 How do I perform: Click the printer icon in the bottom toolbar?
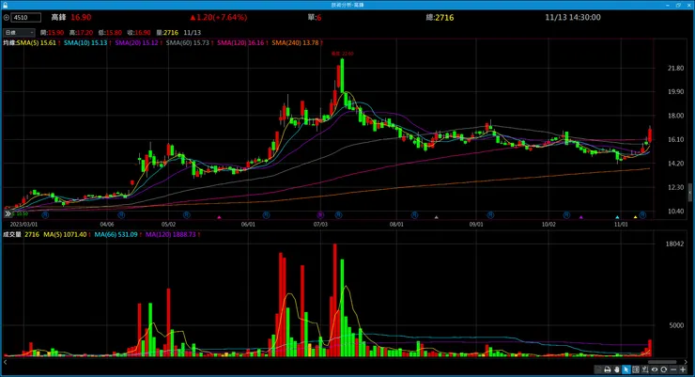click(x=608, y=369)
